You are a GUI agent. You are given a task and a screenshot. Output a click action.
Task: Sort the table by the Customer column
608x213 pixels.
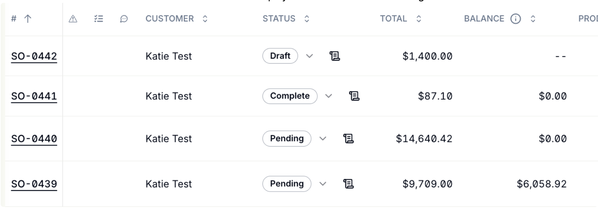(205, 19)
